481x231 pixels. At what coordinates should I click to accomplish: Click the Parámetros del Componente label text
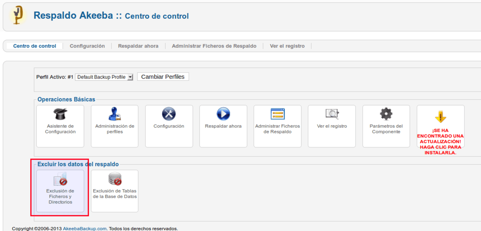coord(386,129)
